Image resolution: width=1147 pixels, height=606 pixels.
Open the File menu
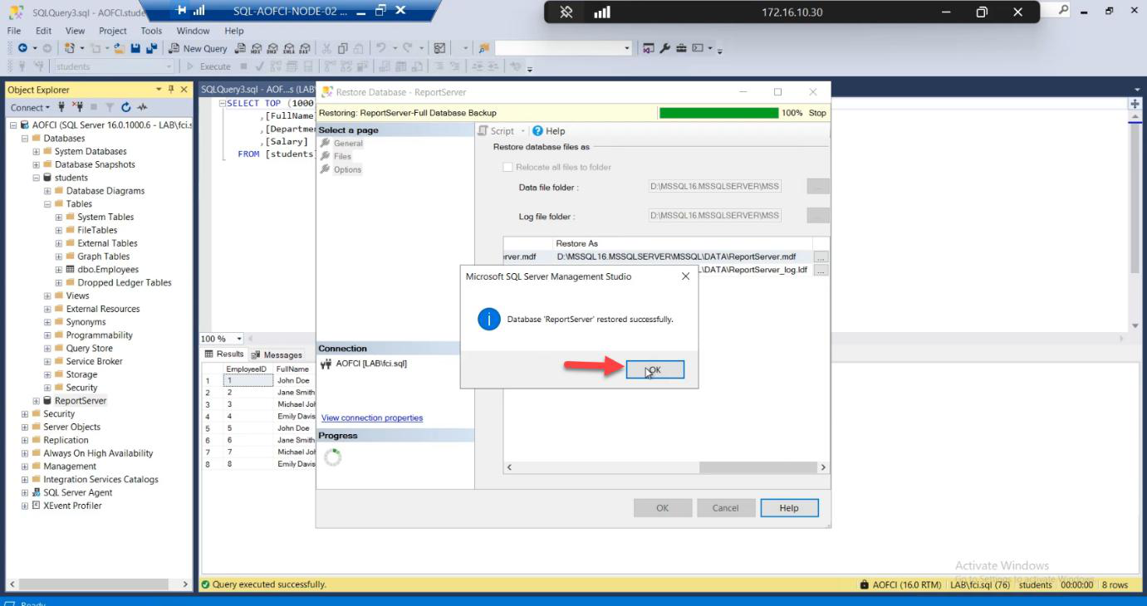coord(13,31)
